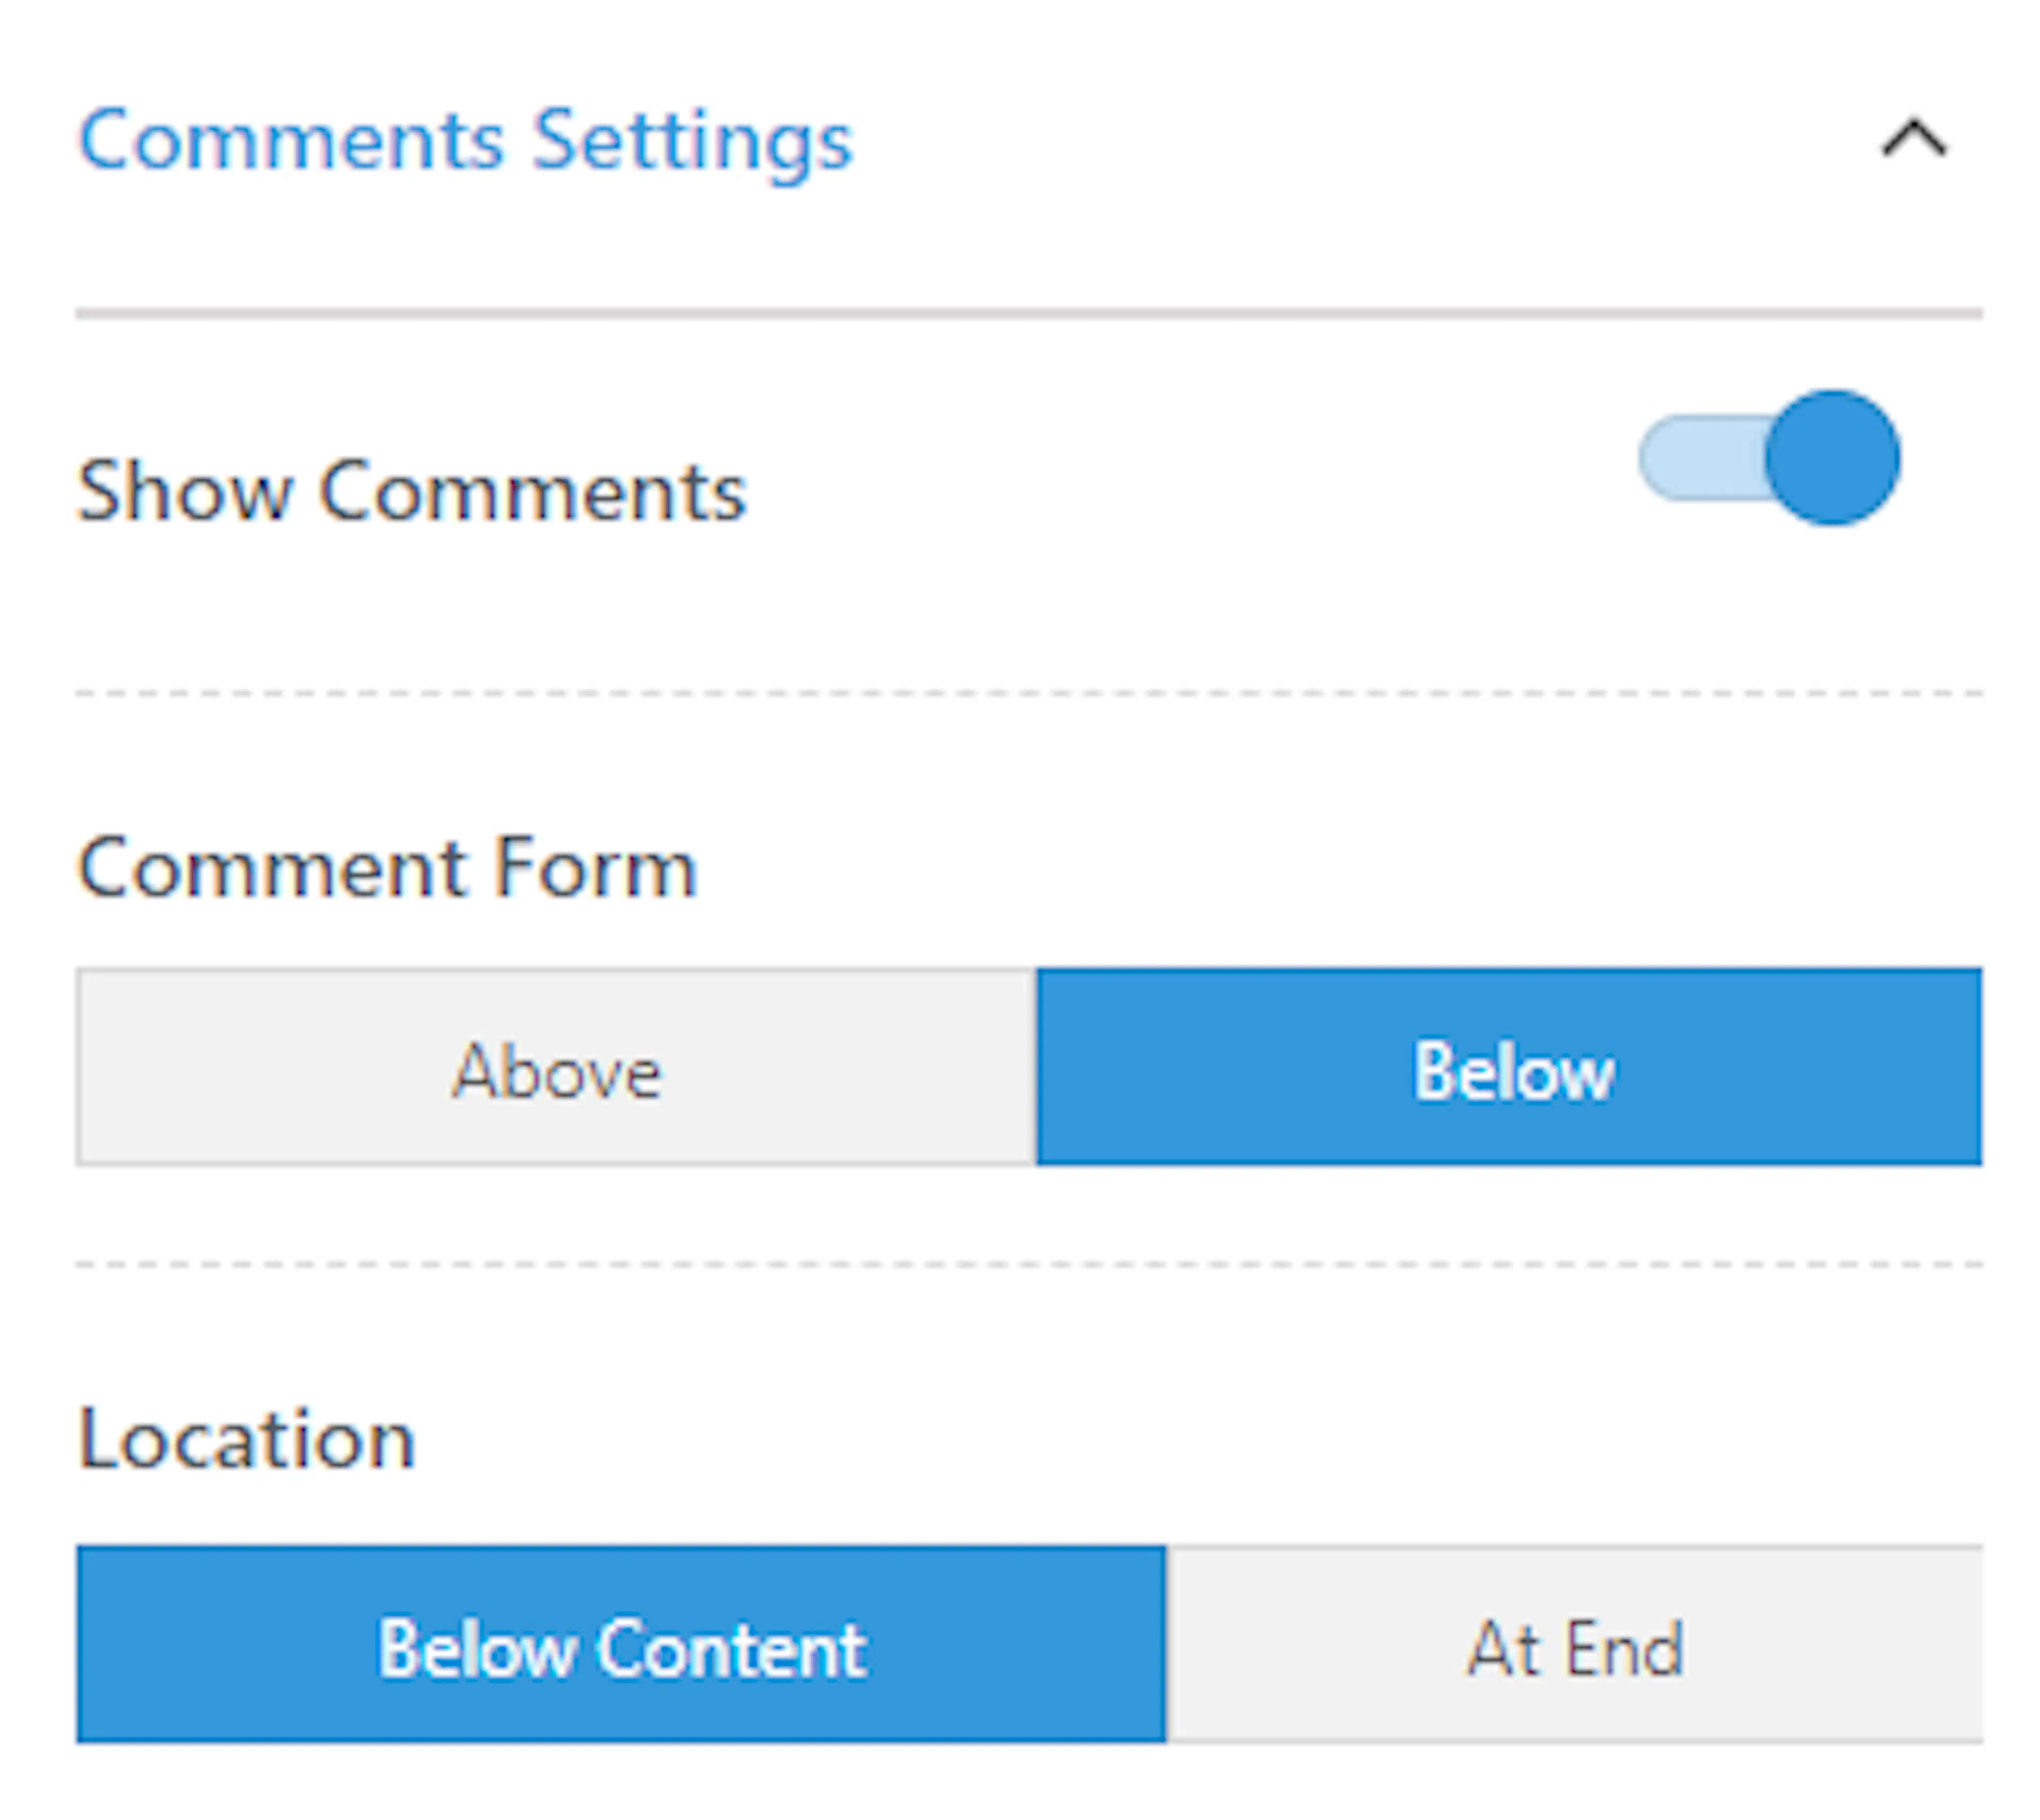Click the Show Comments label
Screen dimensions: 2040x1820
pyautogui.click(x=412, y=492)
